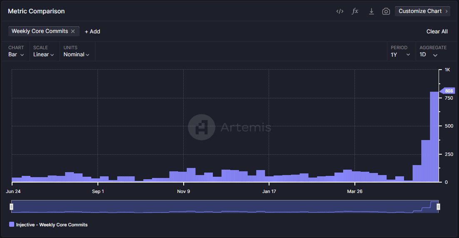Toggle the Injective Weekly Core Commits legend
This screenshot has height=238, width=459.
[x=49, y=225]
